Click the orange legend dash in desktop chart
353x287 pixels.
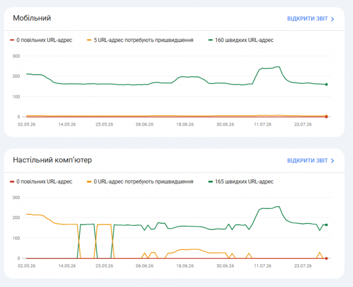(89, 182)
